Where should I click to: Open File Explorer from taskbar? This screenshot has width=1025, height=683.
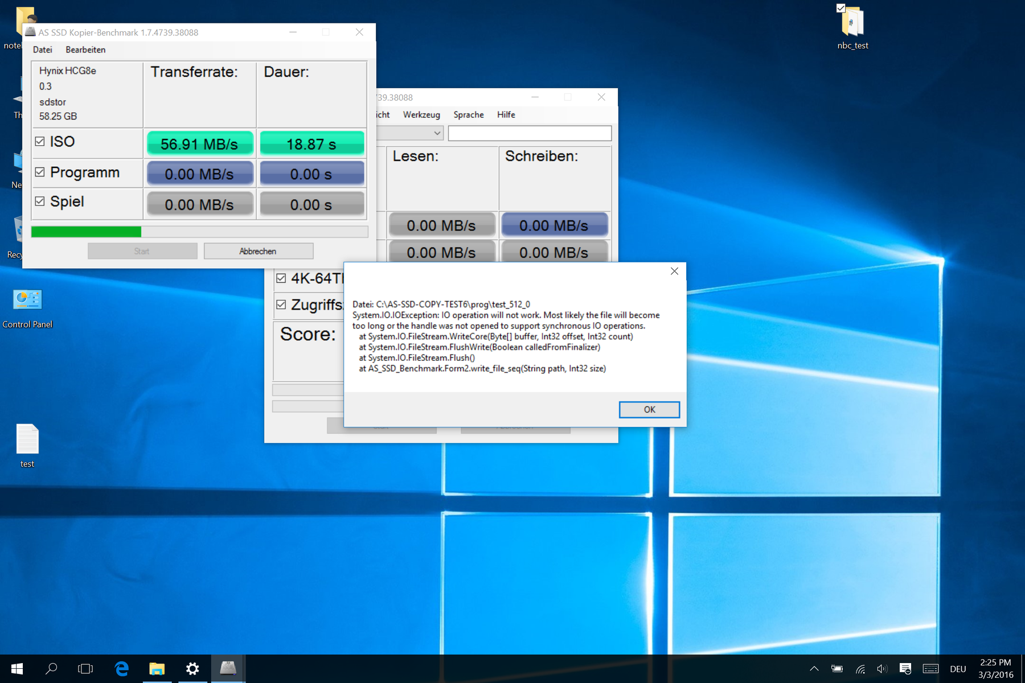(157, 669)
